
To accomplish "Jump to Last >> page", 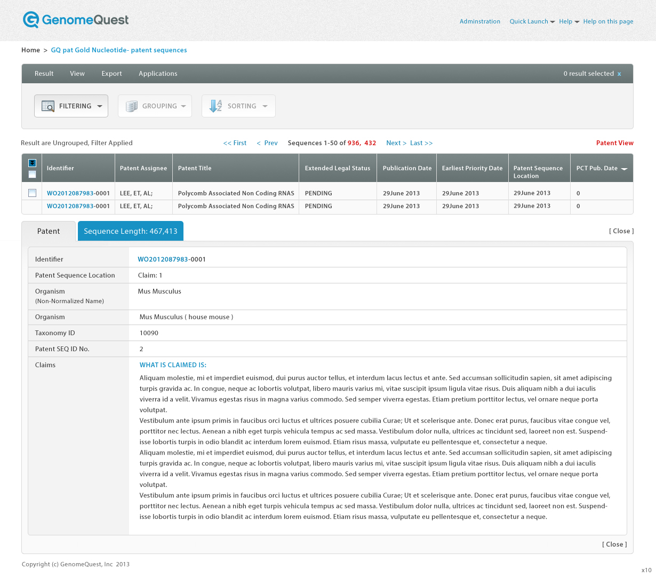I will pyautogui.click(x=421, y=143).
